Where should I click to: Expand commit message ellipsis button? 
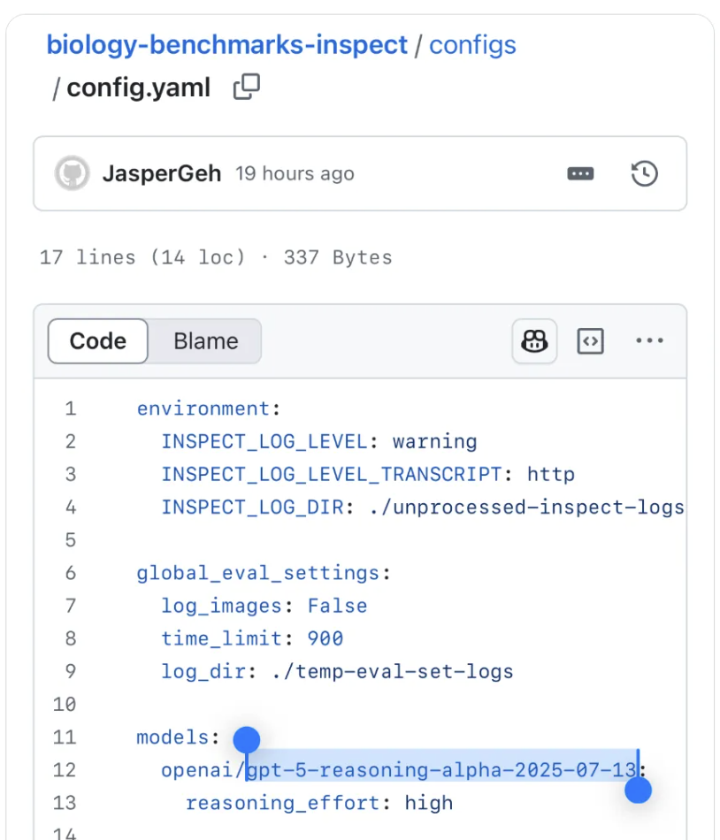coord(580,173)
